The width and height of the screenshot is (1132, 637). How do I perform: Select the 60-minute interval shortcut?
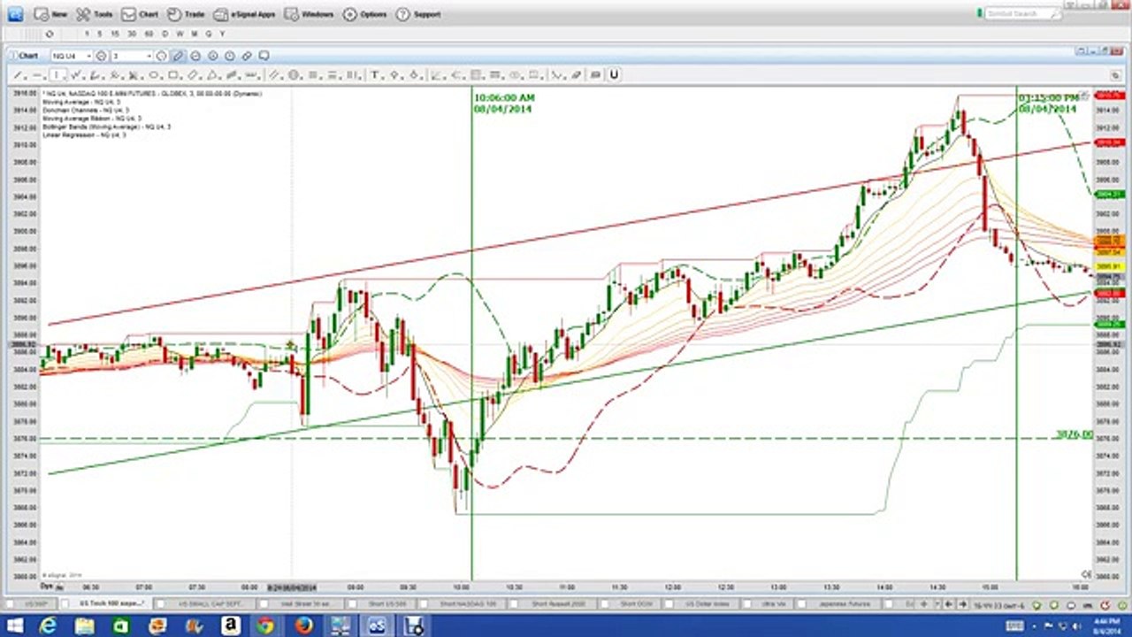click(x=149, y=34)
